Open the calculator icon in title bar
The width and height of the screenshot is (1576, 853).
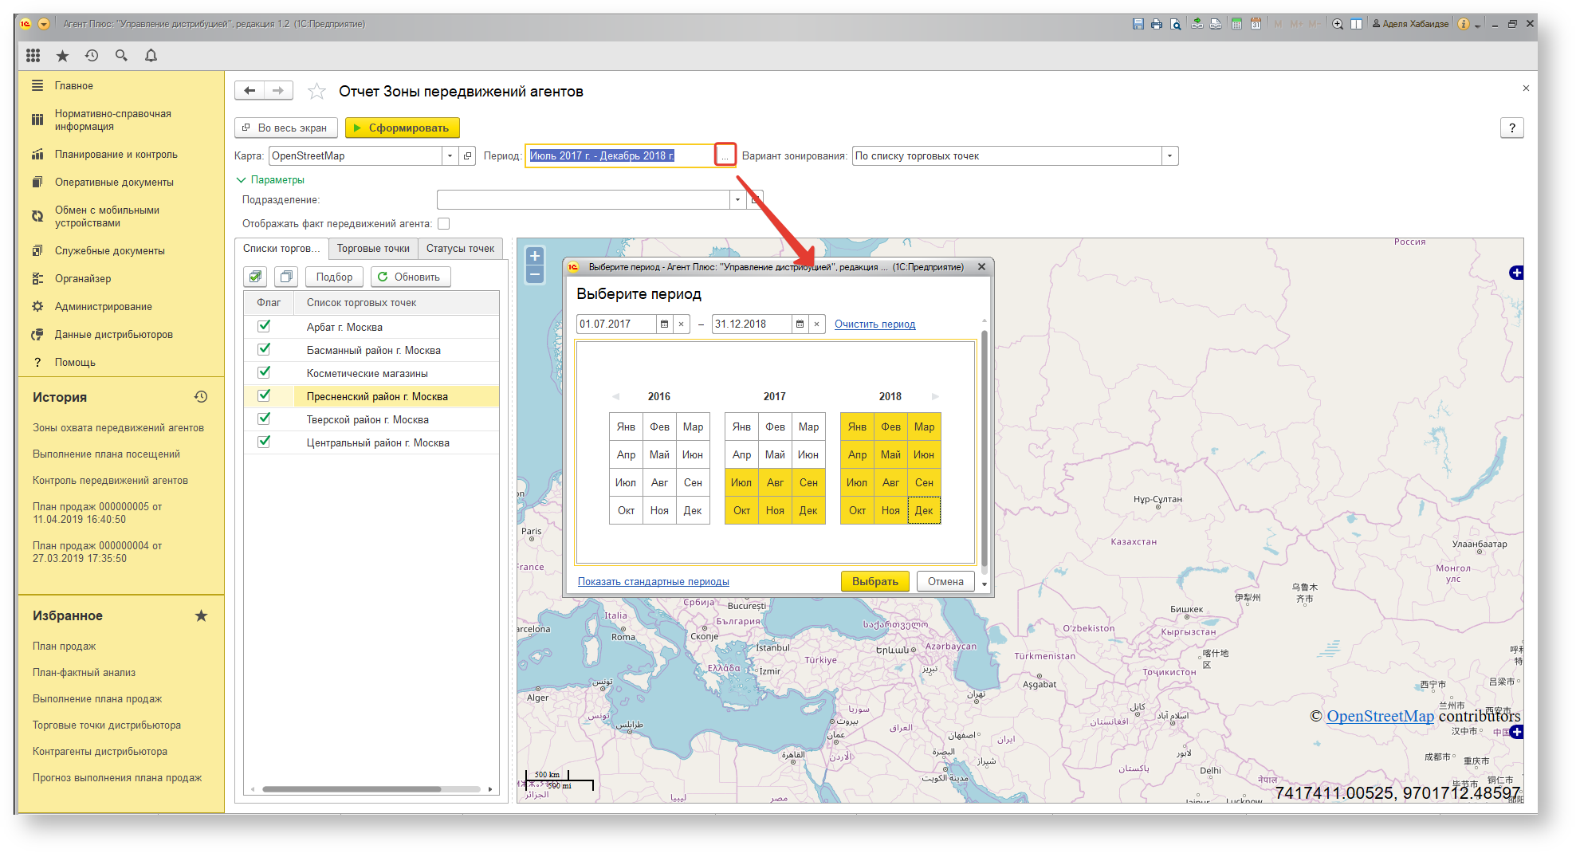click(x=1236, y=24)
